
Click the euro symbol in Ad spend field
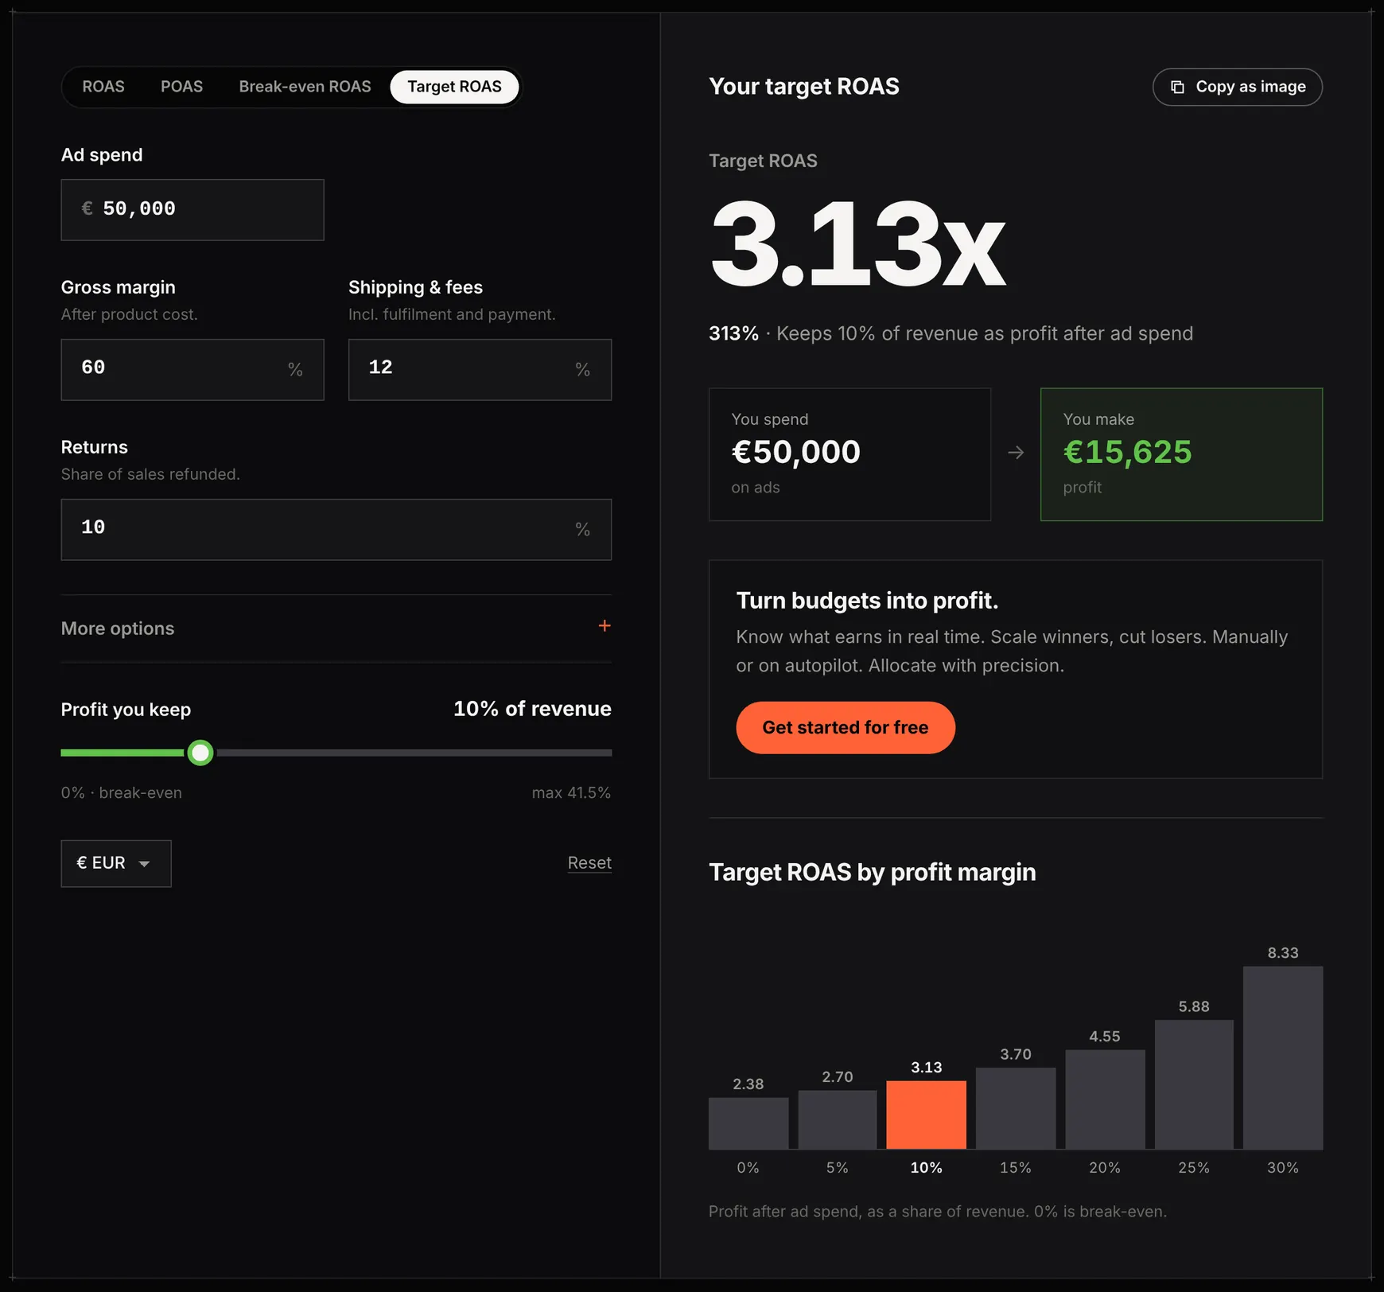[87, 208]
